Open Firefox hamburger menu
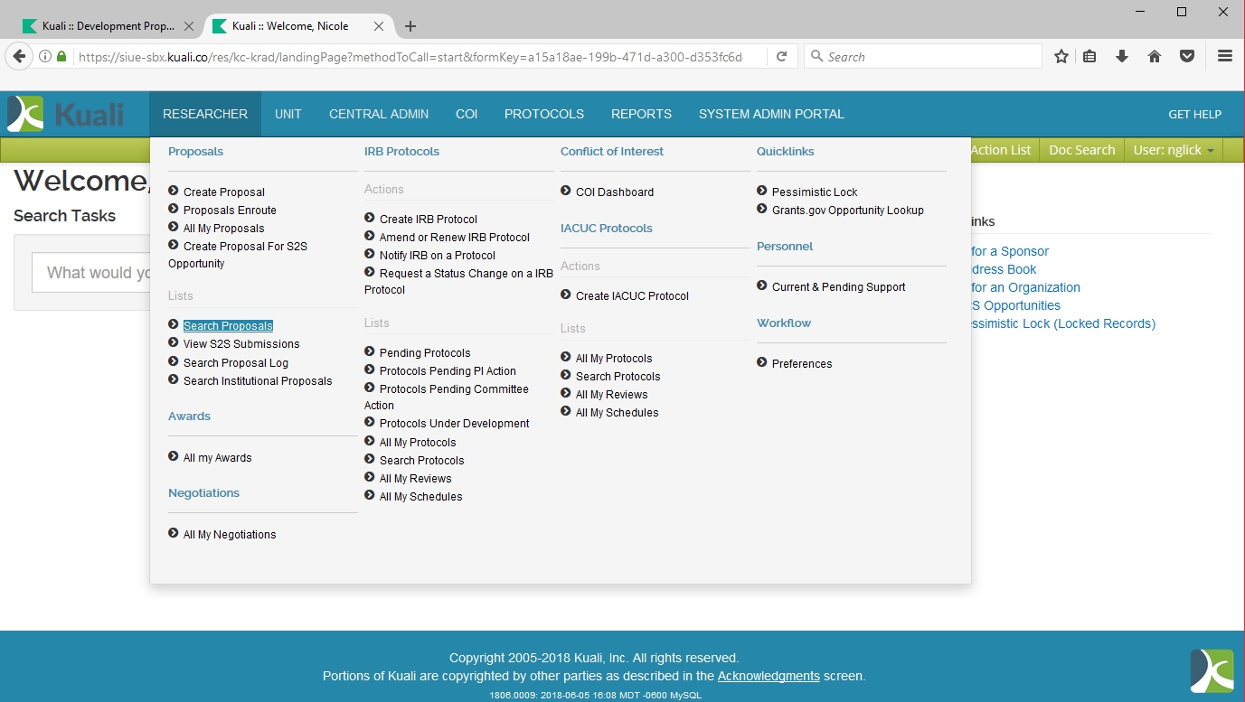The height and width of the screenshot is (702, 1245). pos(1225,56)
